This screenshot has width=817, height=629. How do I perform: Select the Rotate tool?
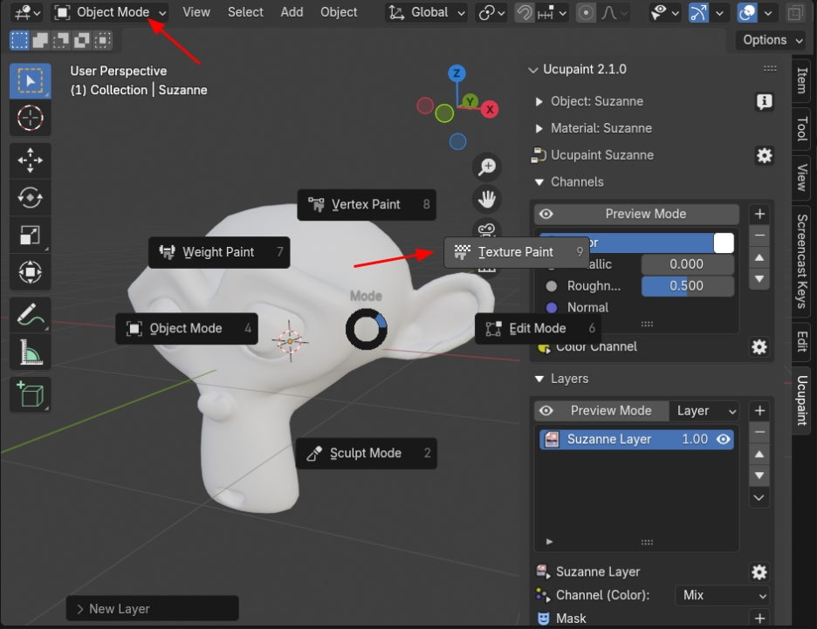click(x=31, y=197)
